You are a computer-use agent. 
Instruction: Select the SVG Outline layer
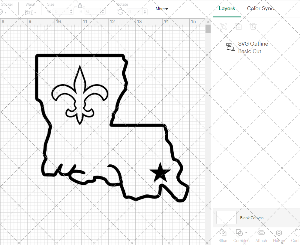(253, 47)
